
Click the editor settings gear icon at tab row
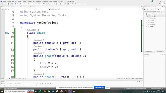(x=142, y=7)
